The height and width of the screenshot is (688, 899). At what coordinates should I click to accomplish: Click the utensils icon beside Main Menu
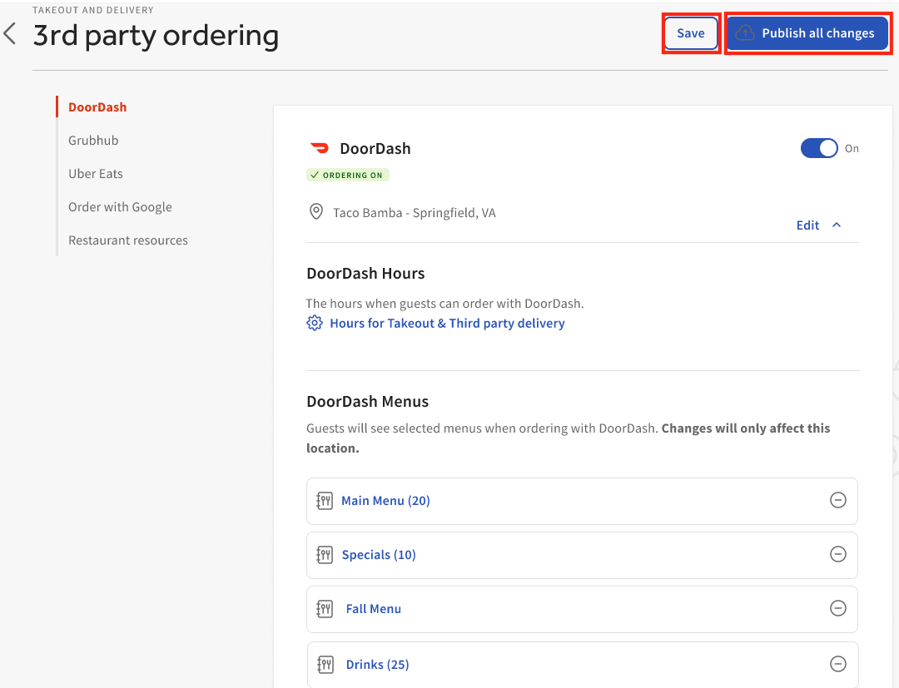click(324, 500)
